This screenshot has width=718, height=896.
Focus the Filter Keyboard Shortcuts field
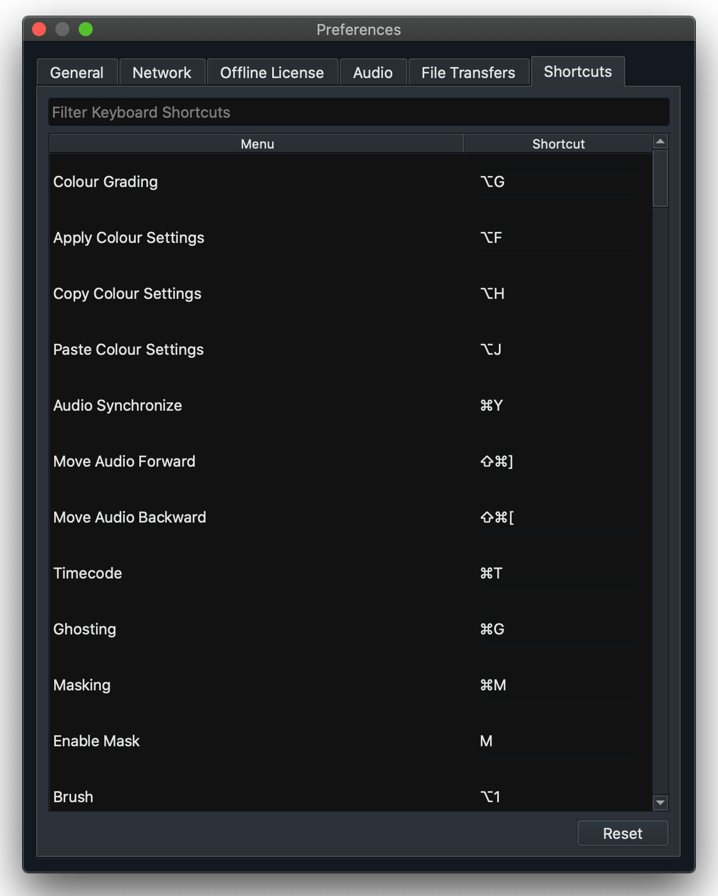click(x=358, y=112)
